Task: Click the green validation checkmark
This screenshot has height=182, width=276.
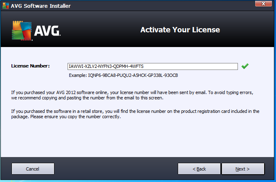Action: tap(245, 66)
